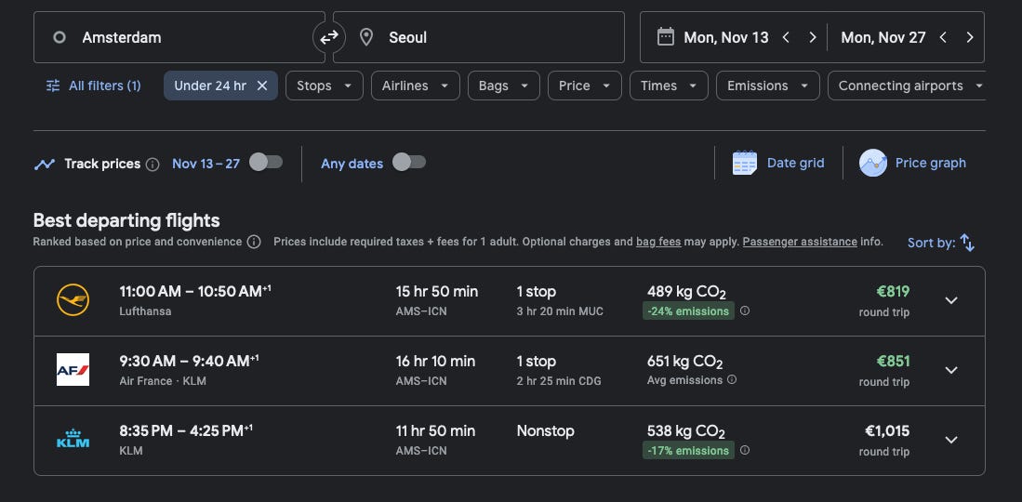This screenshot has width=1022, height=502.
Task: Swap origin and destination cities
Action: coord(329,37)
